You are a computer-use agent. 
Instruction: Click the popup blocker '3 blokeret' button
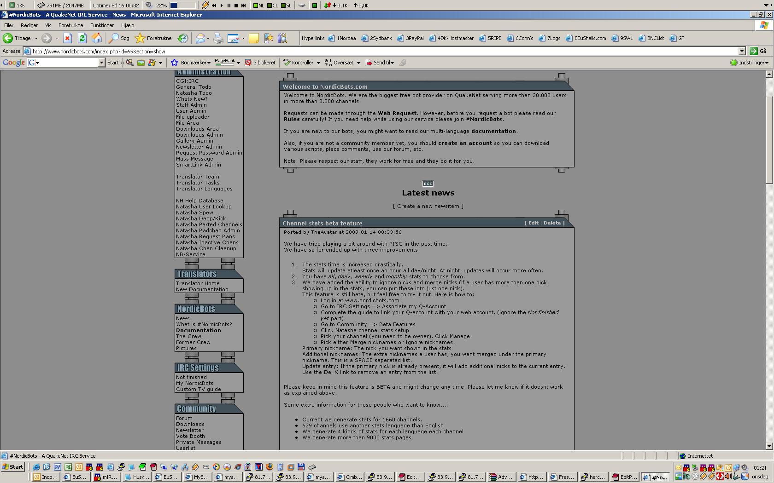pyautogui.click(x=260, y=63)
